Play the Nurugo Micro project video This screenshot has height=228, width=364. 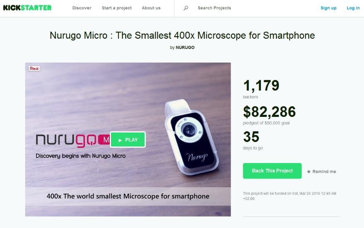coord(128,140)
